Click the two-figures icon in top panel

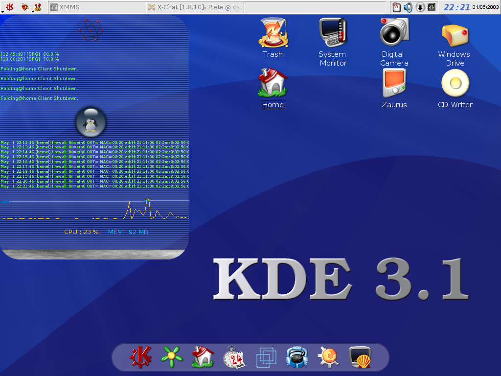38,7
